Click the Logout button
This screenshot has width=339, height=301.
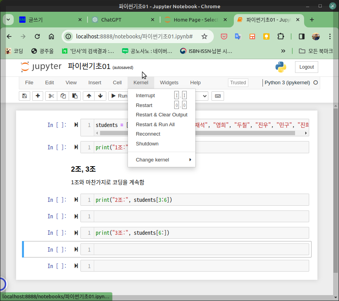[x=306, y=67]
